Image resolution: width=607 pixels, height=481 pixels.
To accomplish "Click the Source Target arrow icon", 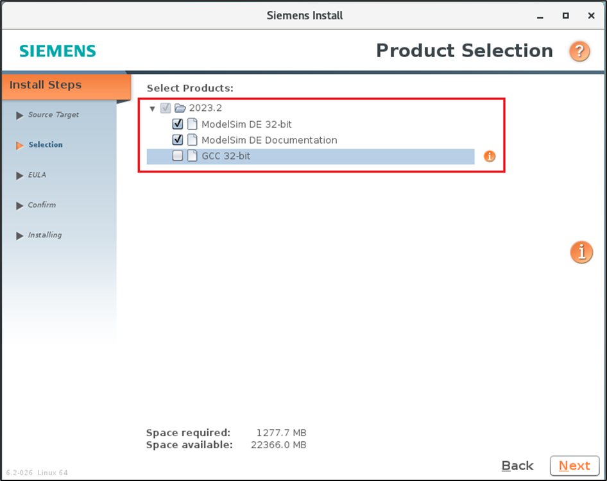I will click(19, 115).
